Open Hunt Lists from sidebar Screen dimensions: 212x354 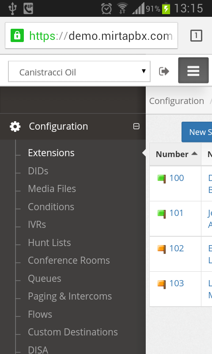tap(49, 242)
